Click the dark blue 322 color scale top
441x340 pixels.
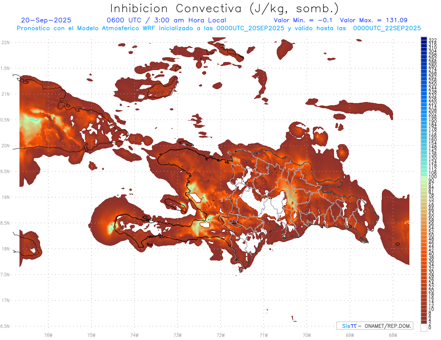(x=424, y=39)
